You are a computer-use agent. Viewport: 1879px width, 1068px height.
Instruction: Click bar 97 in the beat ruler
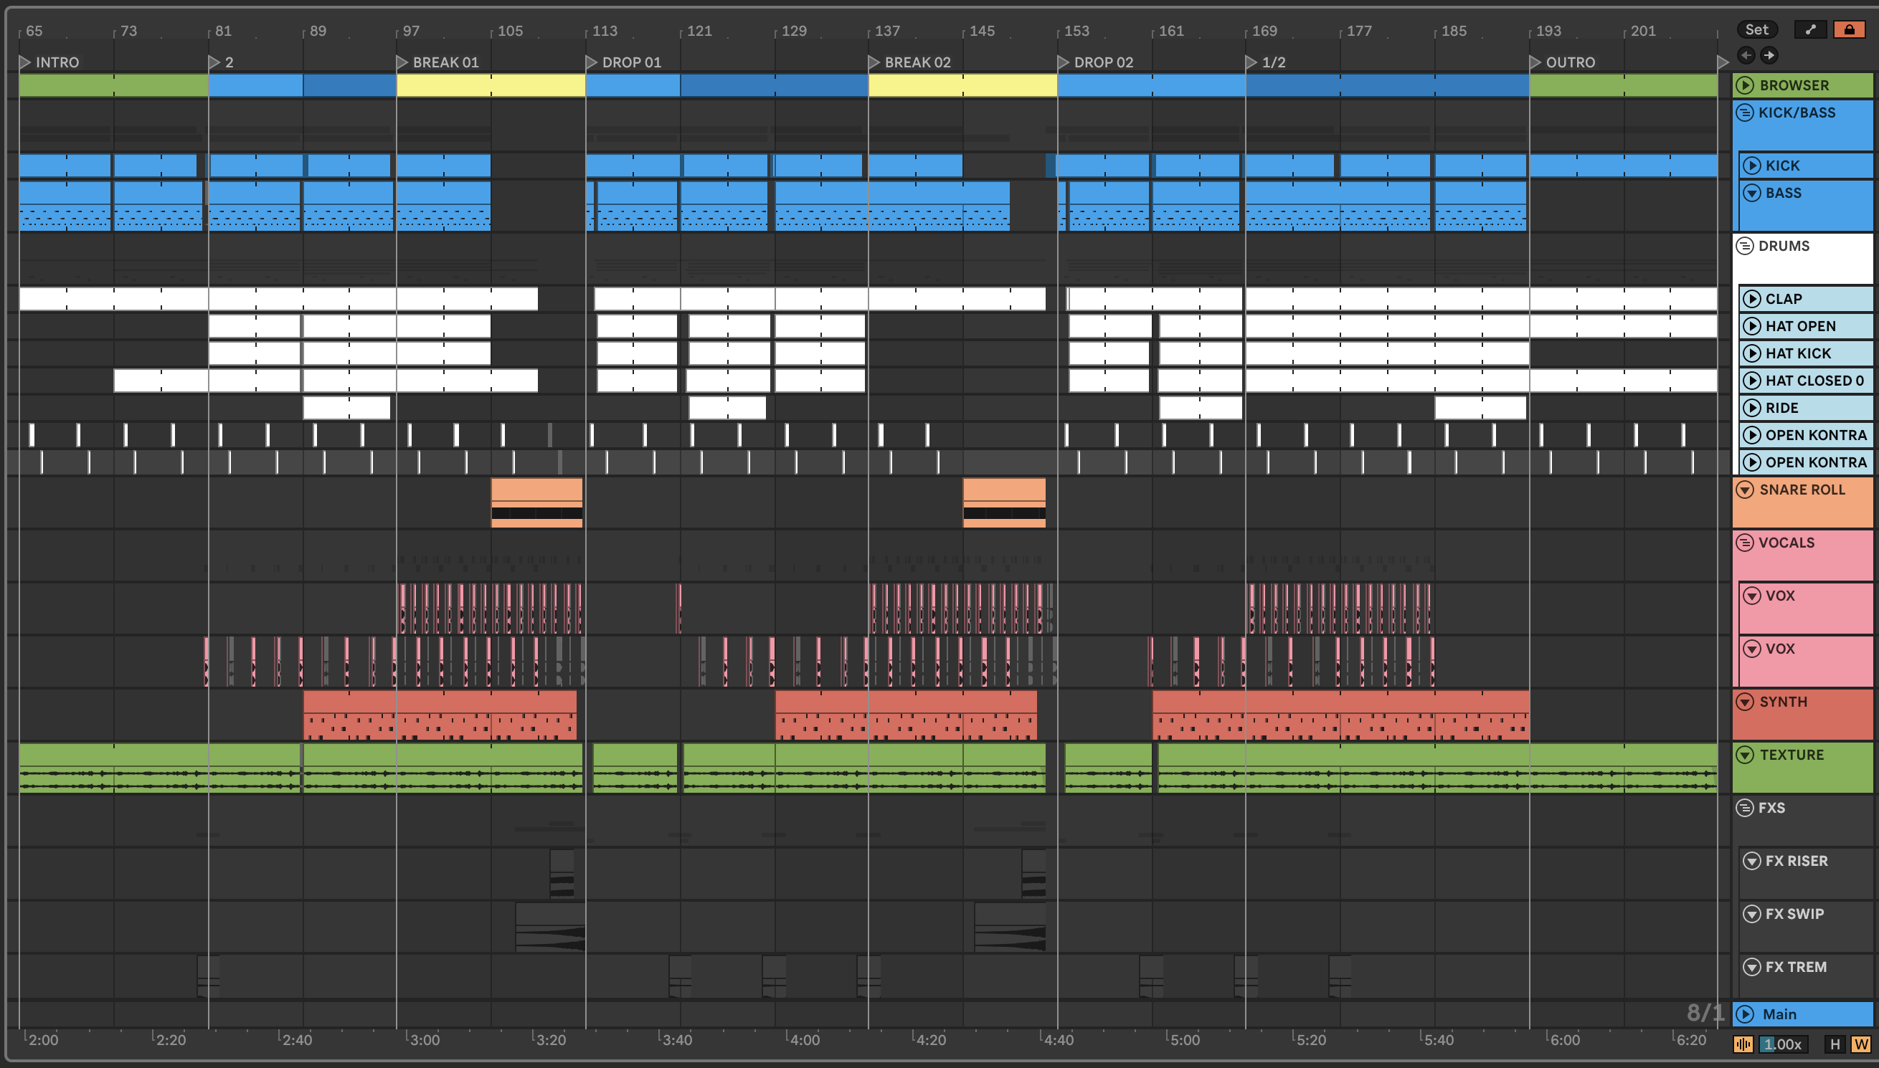(411, 31)
